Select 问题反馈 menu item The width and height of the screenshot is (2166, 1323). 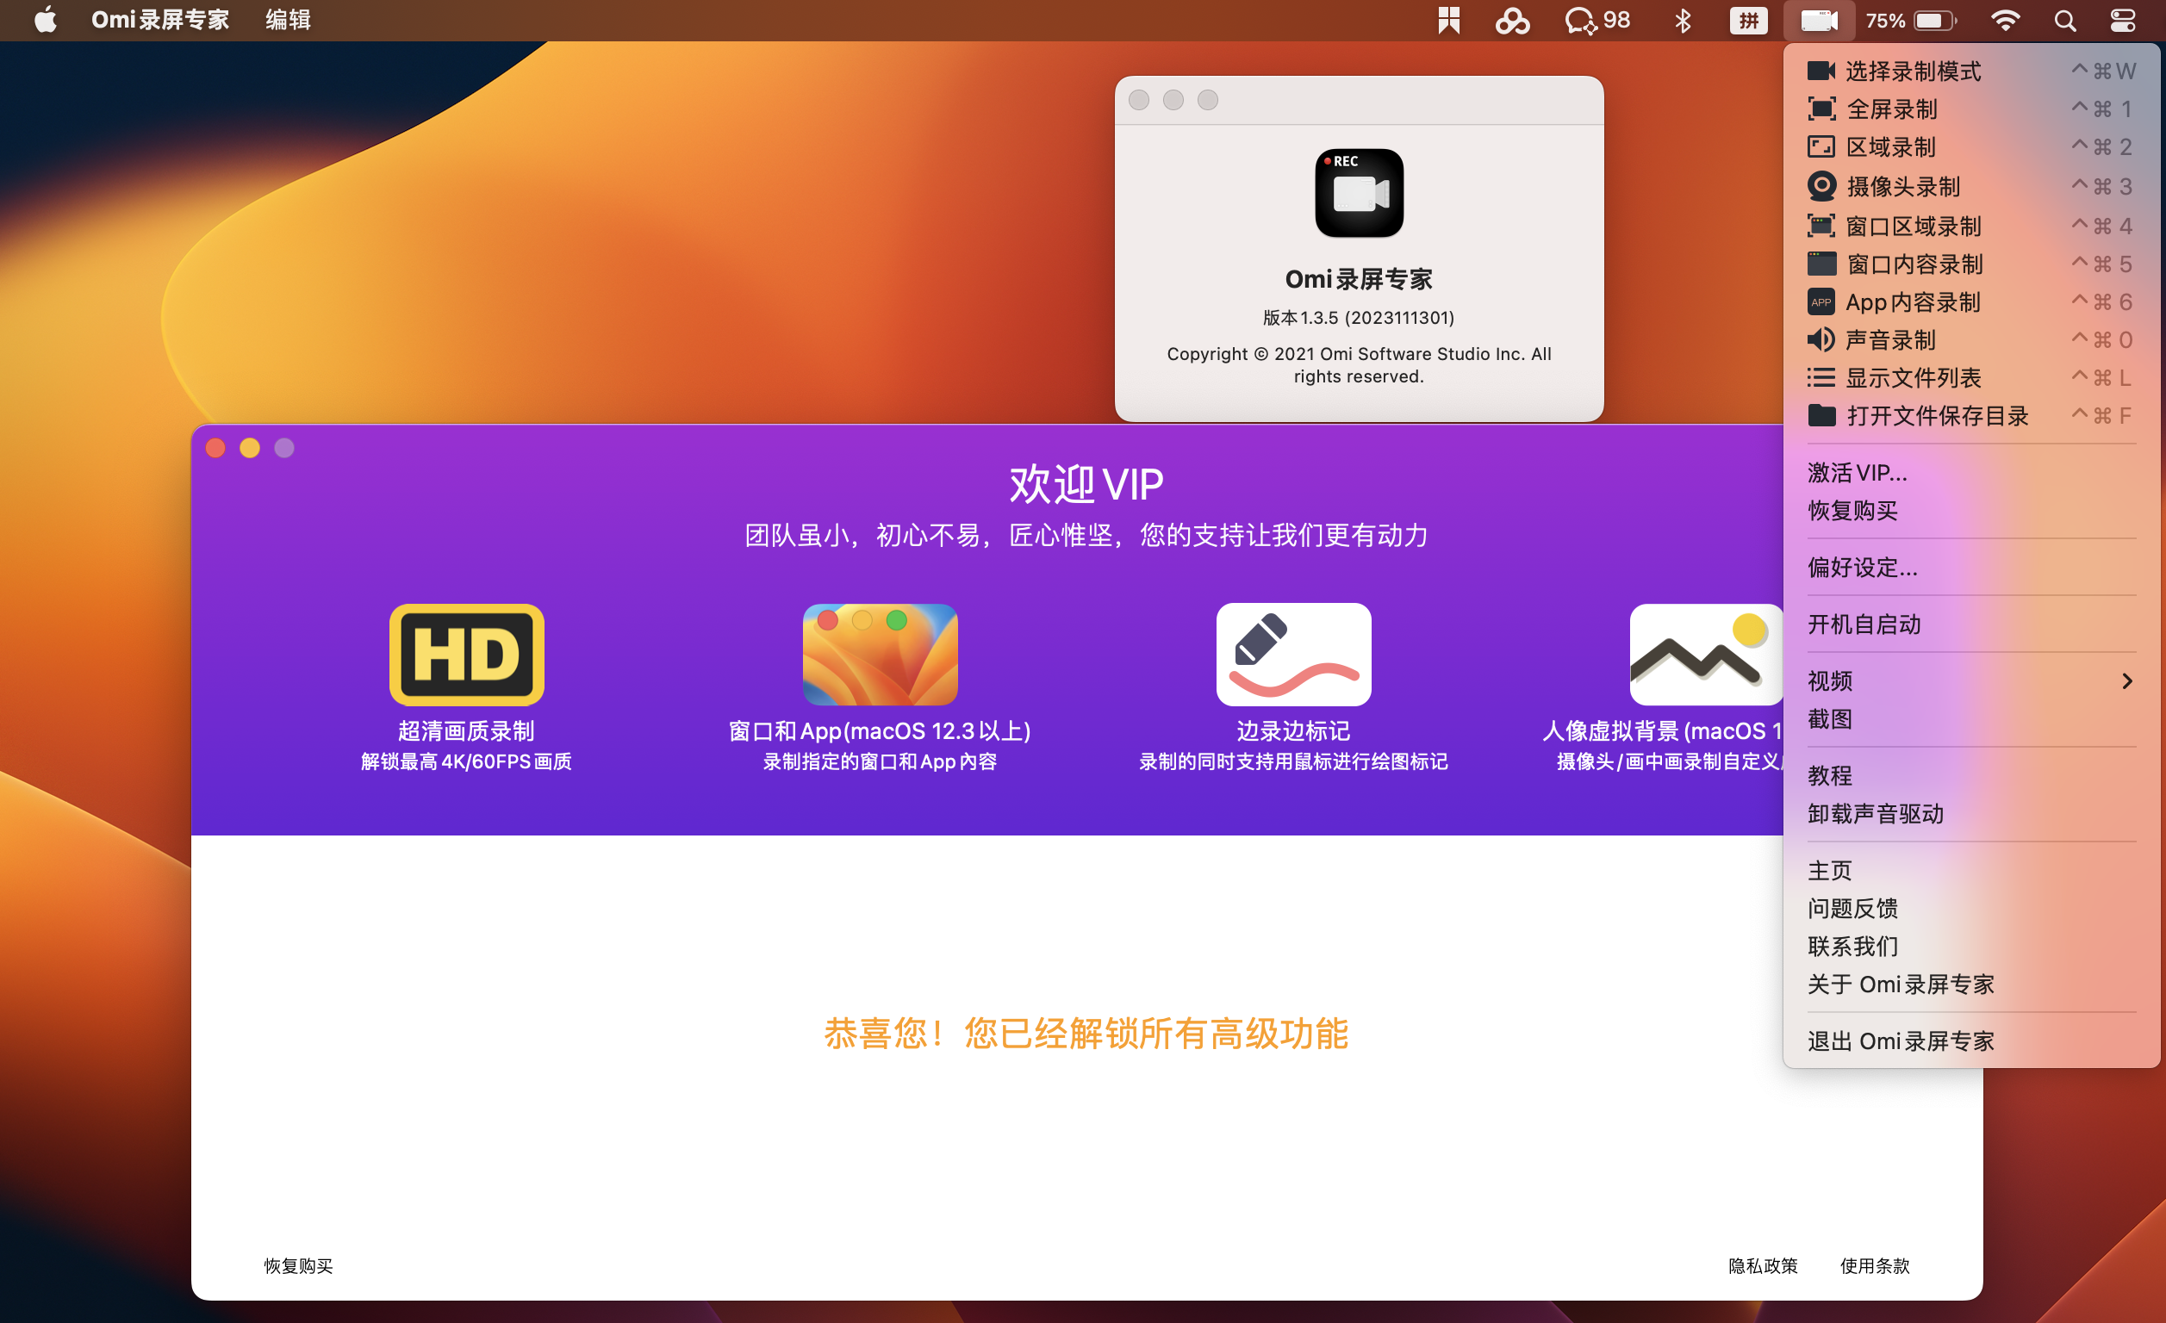(x=1972, y=908)
